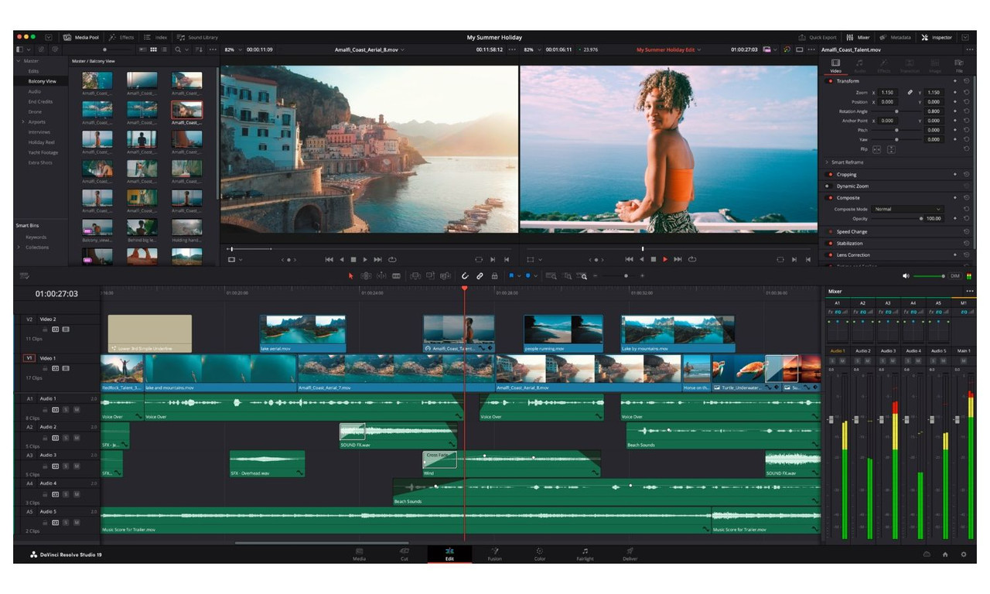Toggle the Linked Selection chain icon
The width and height of the screenshot is (990, 594).
pyautogui.click(x=480, y=276)
